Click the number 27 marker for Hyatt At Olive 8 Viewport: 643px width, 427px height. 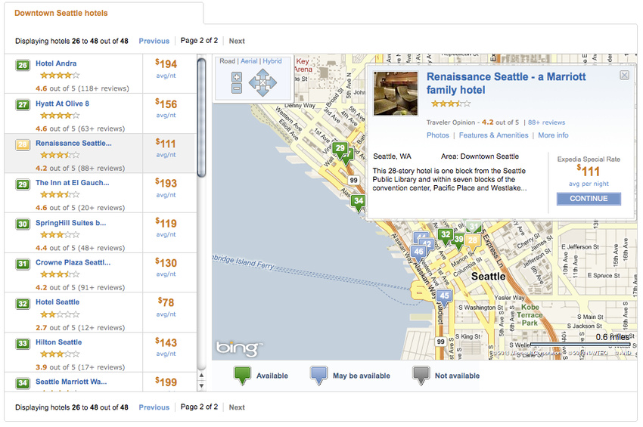(23, 105)
